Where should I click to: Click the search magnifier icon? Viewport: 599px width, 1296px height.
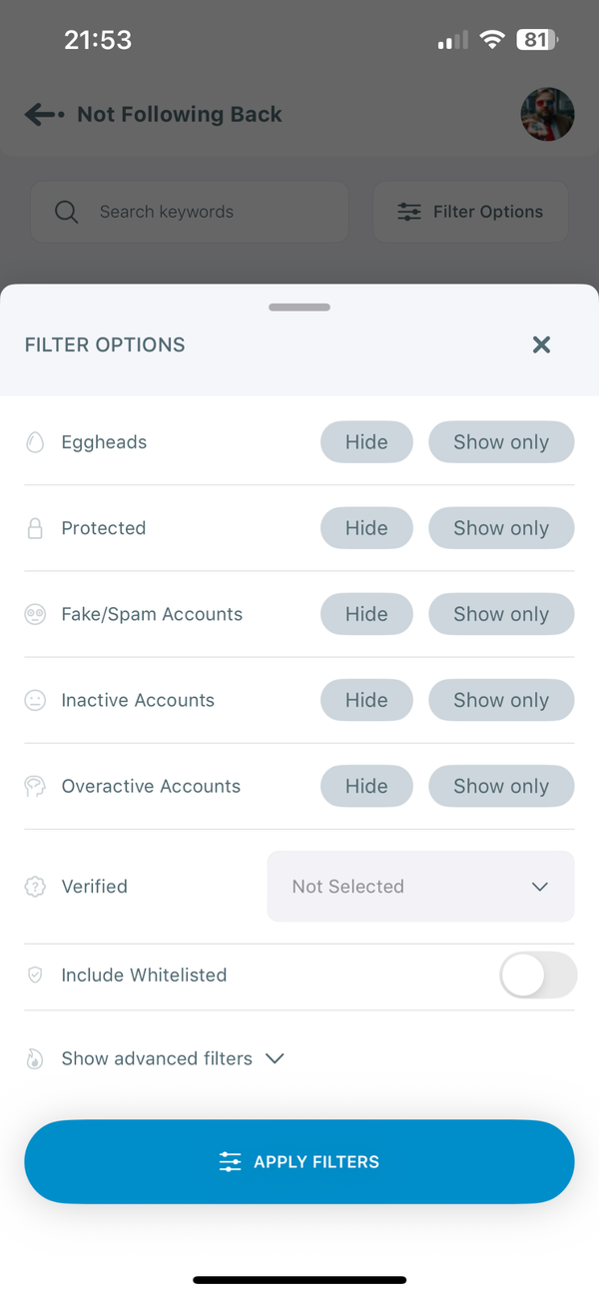[x=66, y=212]
